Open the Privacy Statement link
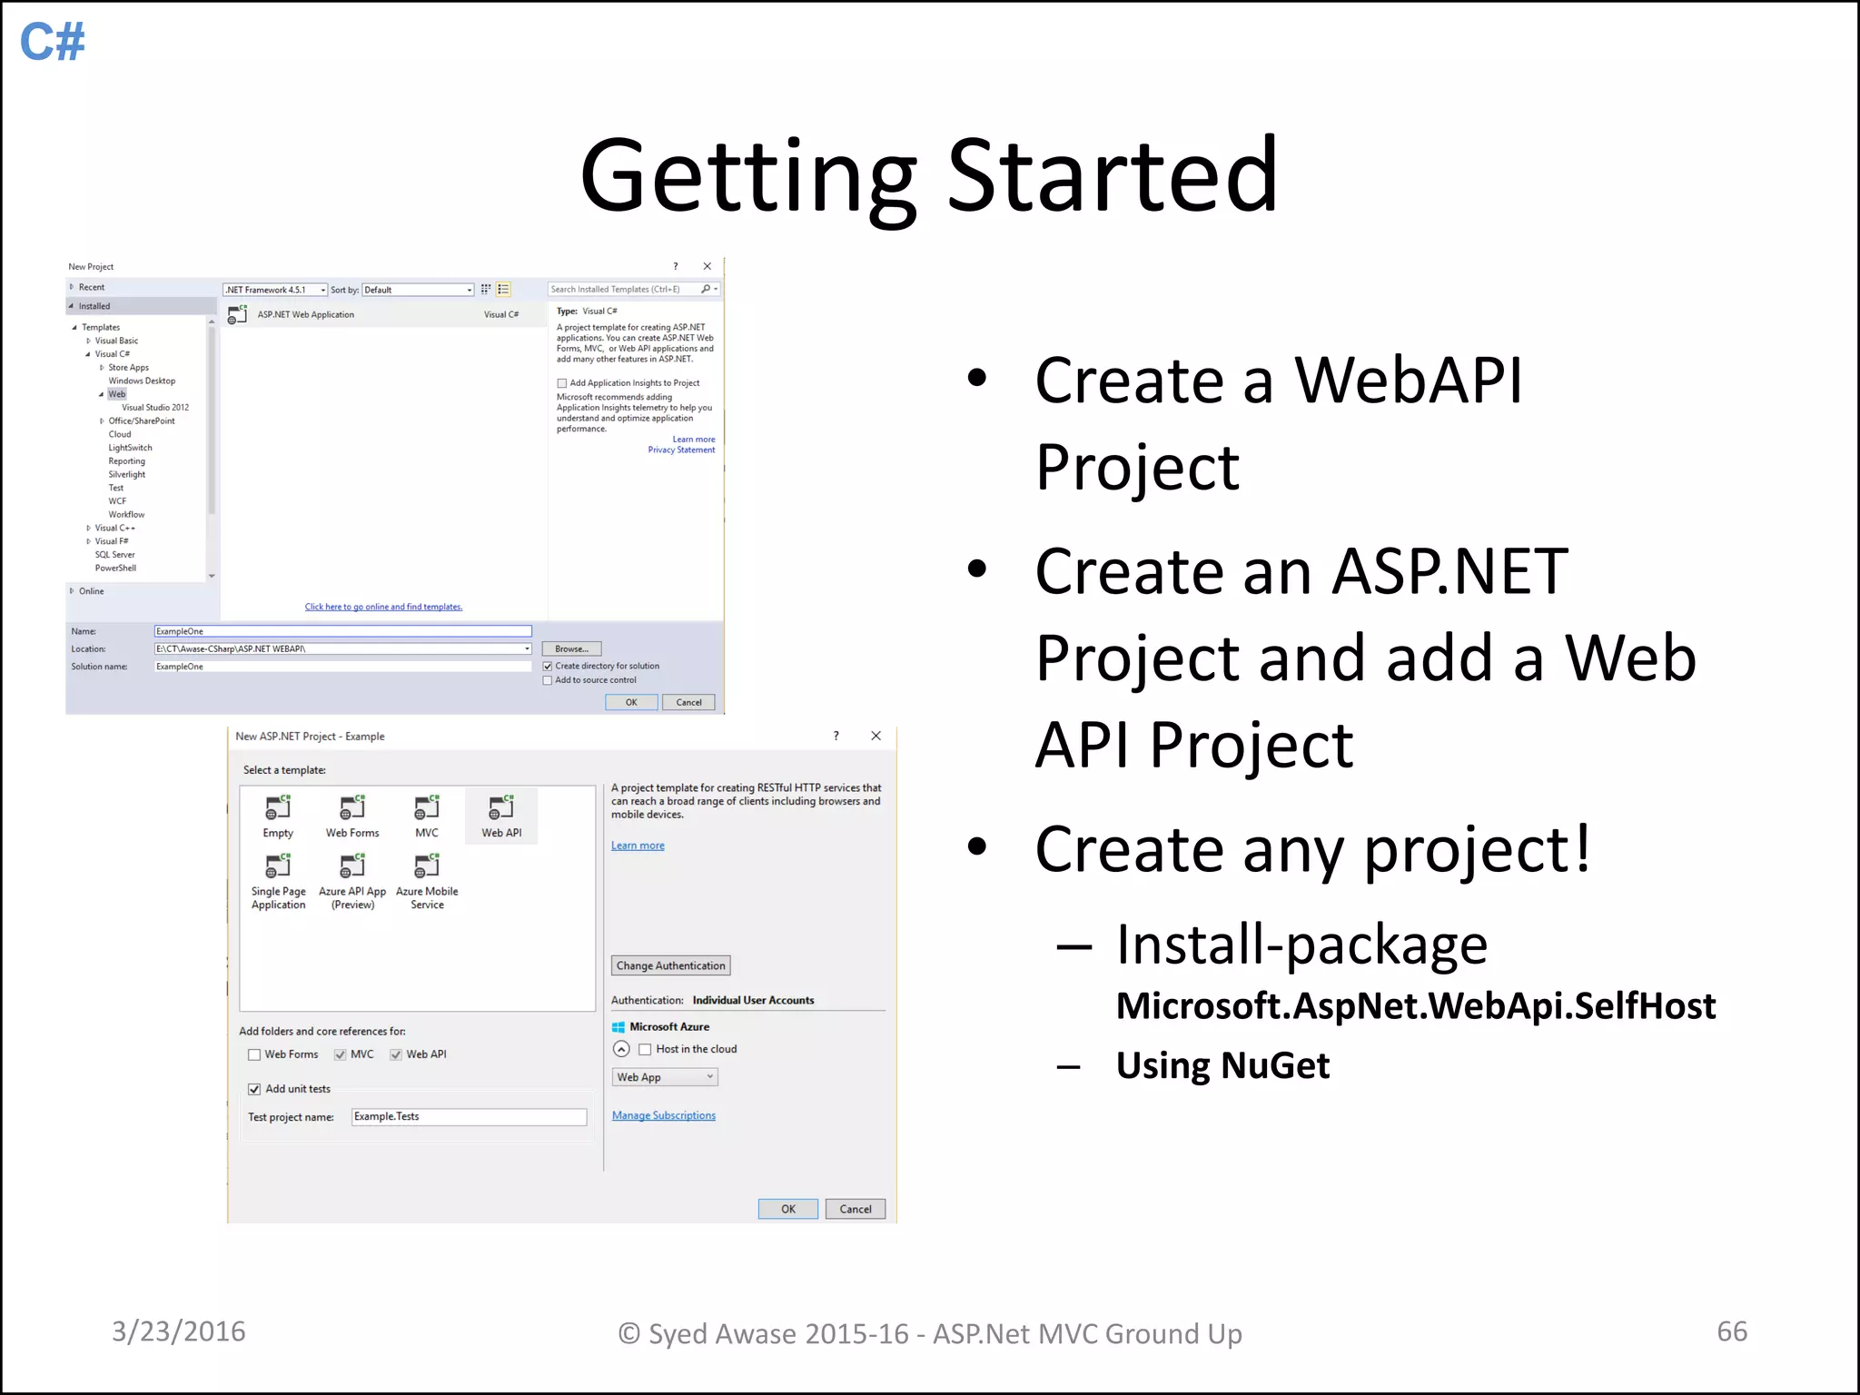 click(681, 450)
